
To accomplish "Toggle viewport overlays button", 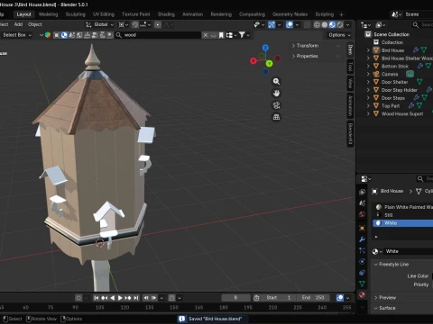I will (x=290, y=25).
